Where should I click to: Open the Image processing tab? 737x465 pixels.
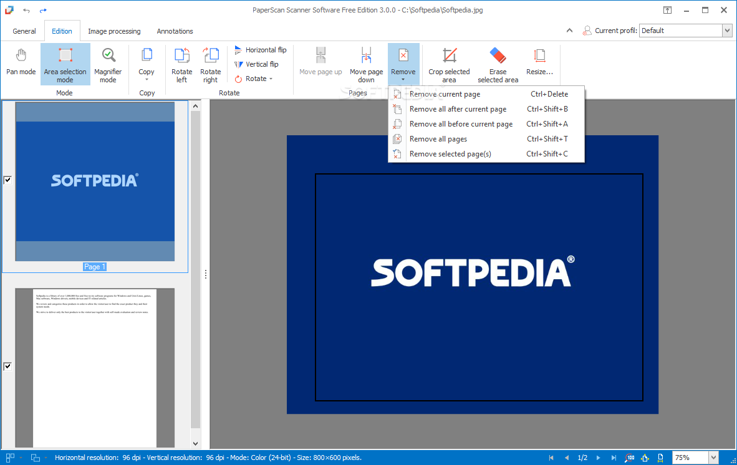point(114,31)
